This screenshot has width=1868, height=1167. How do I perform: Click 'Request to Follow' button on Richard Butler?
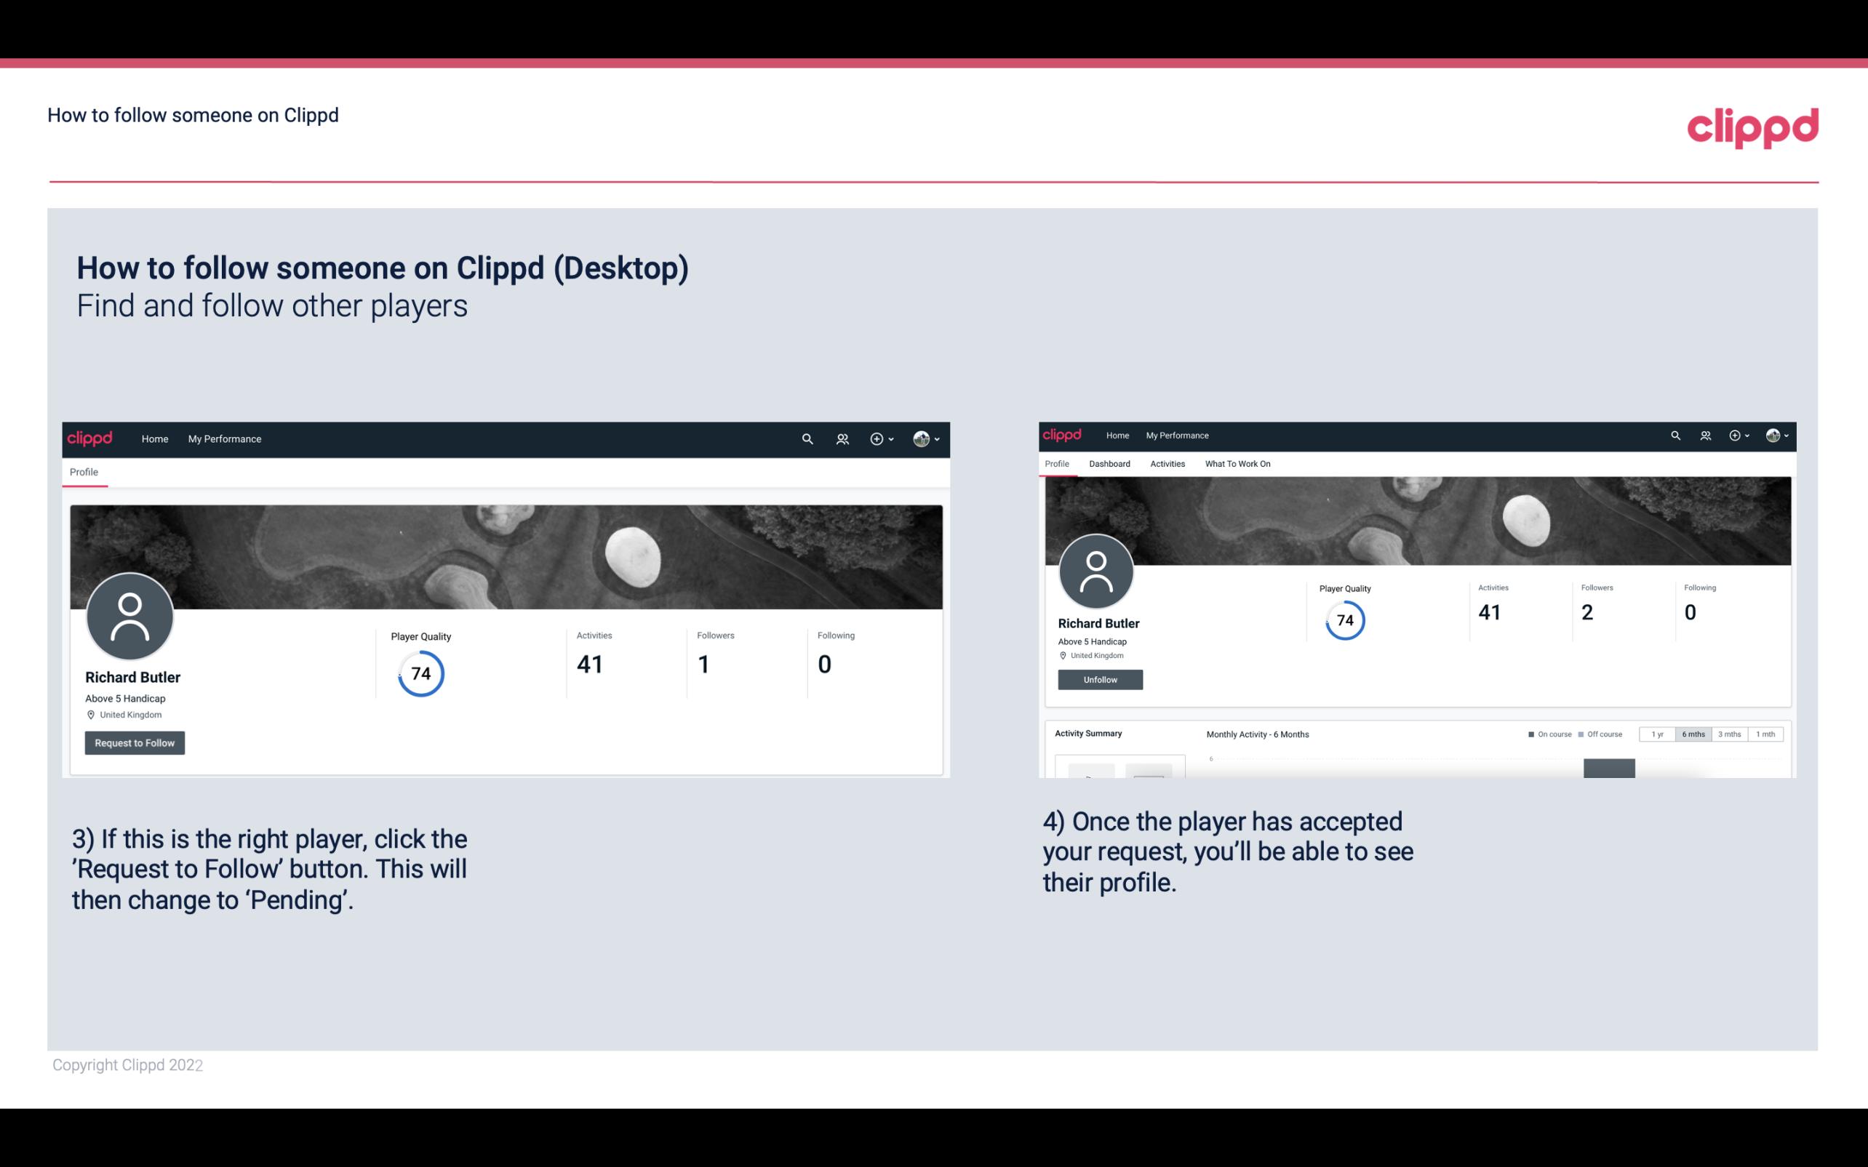click(x=135, y=742)
